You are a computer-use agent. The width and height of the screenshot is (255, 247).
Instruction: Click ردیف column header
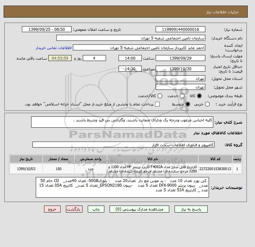(x=237, y=159)
